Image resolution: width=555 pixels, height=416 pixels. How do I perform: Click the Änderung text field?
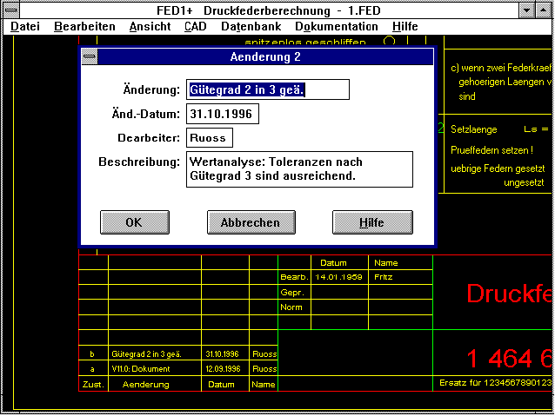267,89
